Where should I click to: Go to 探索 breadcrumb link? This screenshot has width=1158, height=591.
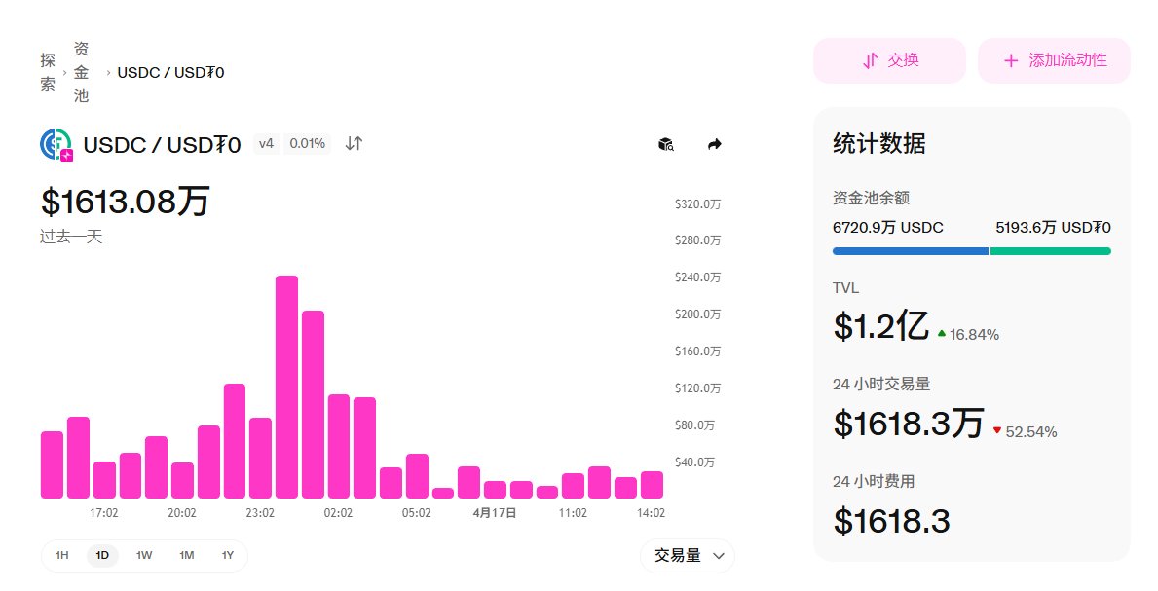(x=48, y=72)
